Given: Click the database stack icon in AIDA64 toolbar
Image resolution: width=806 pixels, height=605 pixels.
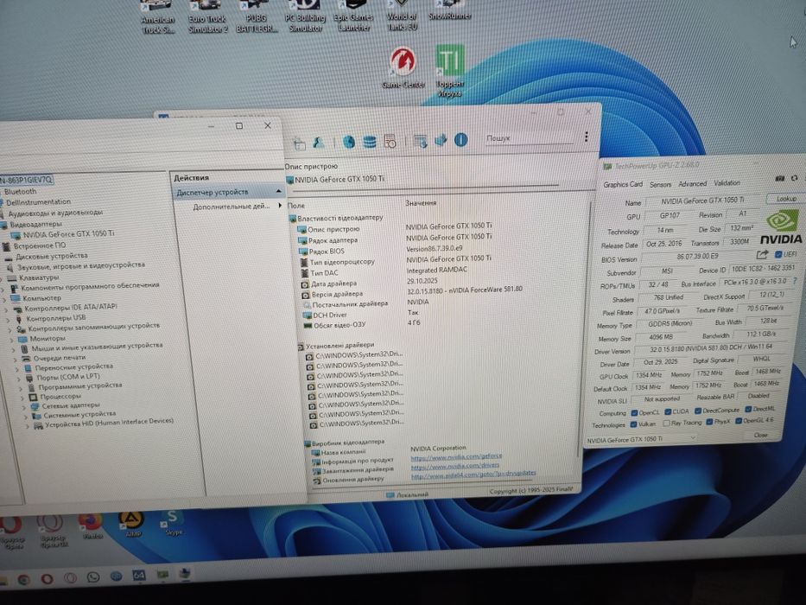Looking at the screenshot, I should click(x=369, y=142).
